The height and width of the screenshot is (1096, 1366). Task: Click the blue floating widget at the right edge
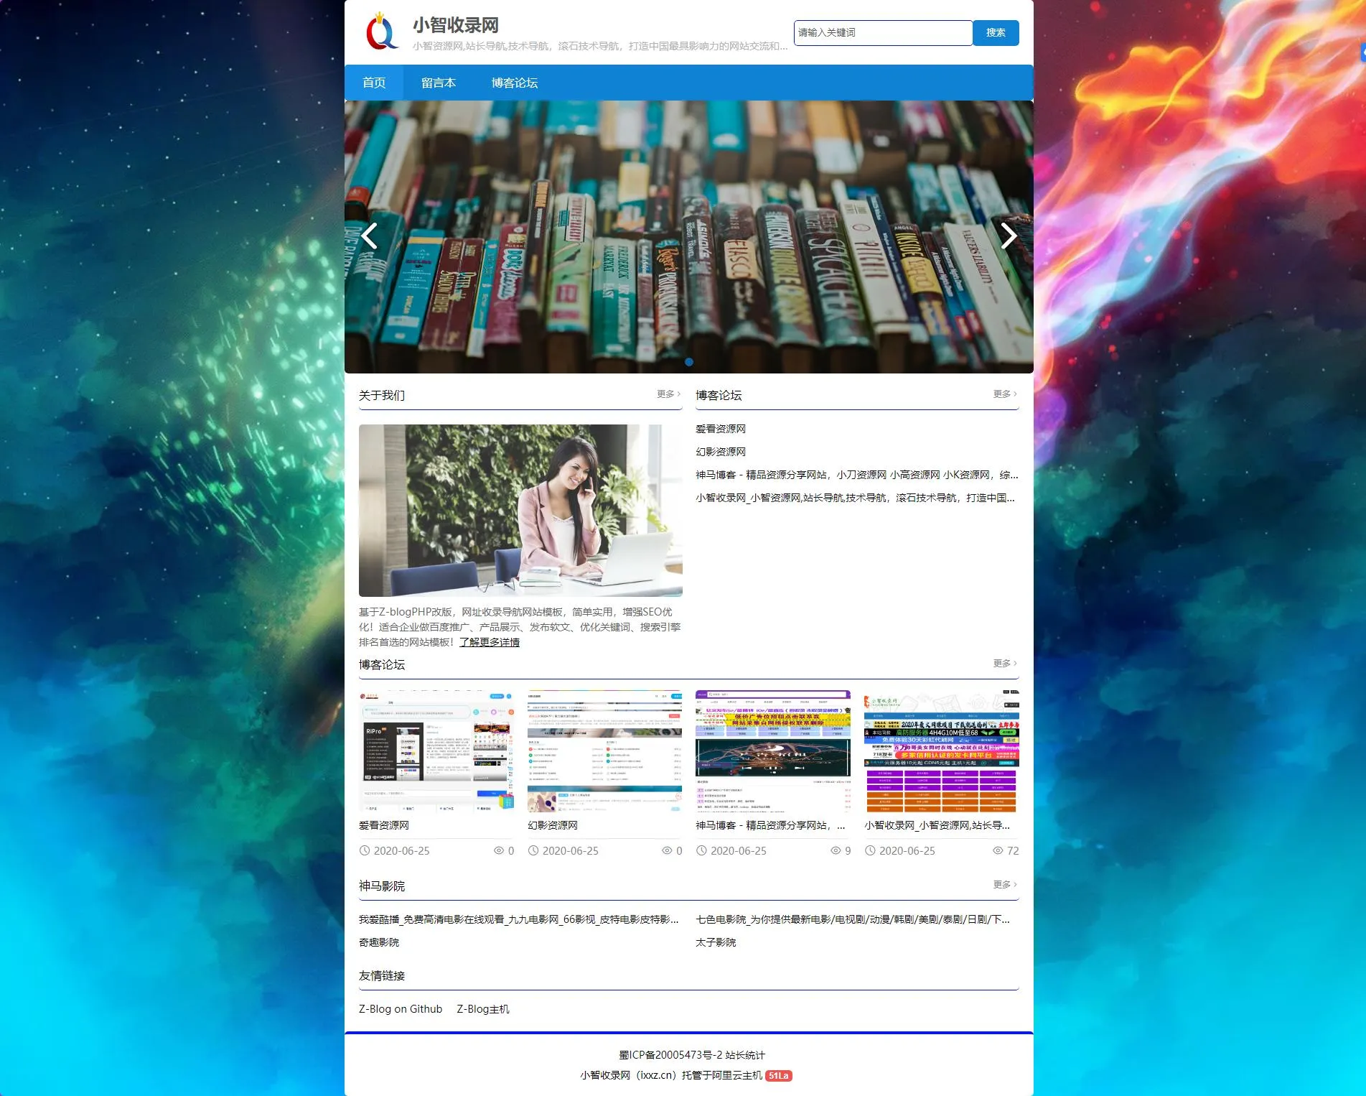(1360, 52)
